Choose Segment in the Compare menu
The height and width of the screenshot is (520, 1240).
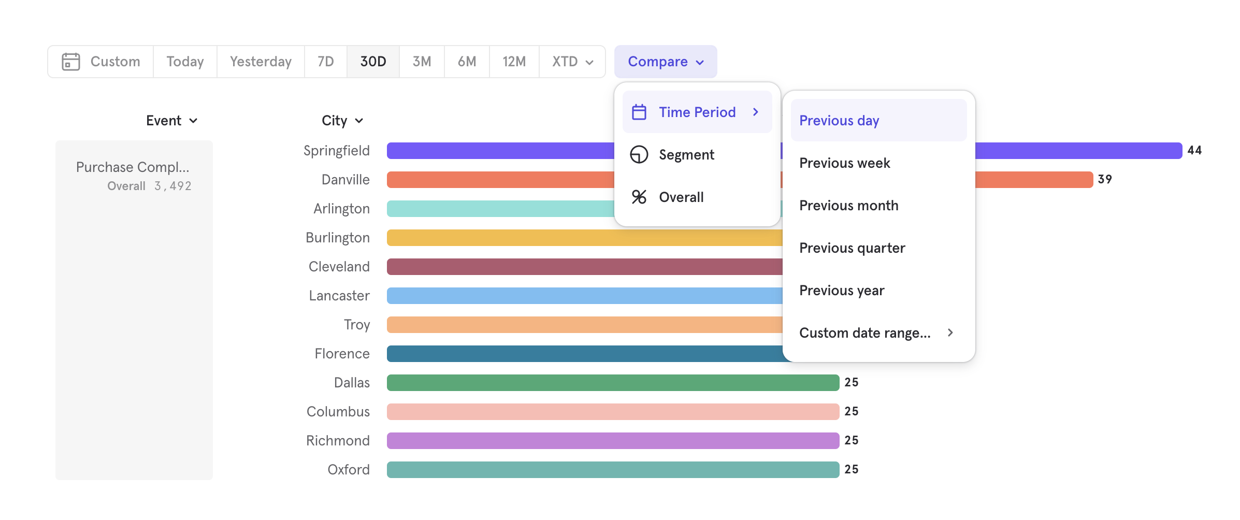pos(686,154)
